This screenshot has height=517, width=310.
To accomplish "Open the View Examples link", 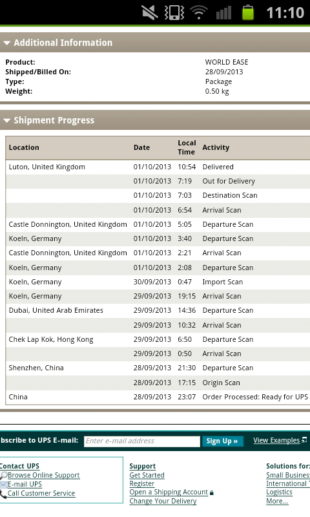I will click(276, 441).
